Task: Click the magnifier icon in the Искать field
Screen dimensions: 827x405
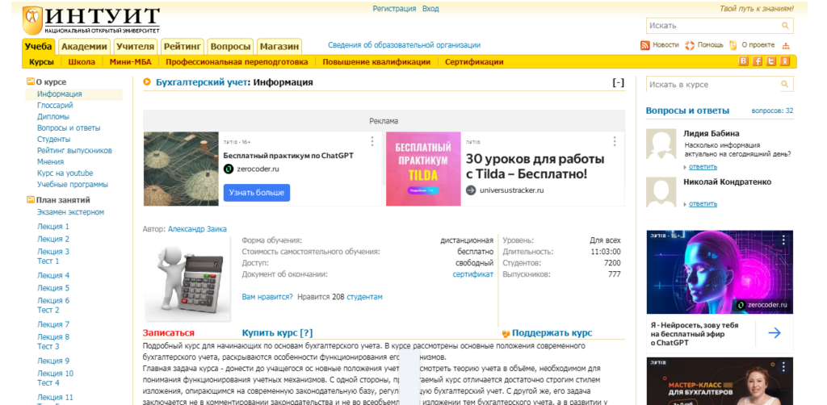Action: 784,26
